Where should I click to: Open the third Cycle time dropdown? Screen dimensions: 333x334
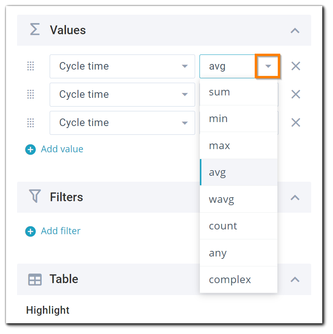pyautogui.click(x=122, y=123)
